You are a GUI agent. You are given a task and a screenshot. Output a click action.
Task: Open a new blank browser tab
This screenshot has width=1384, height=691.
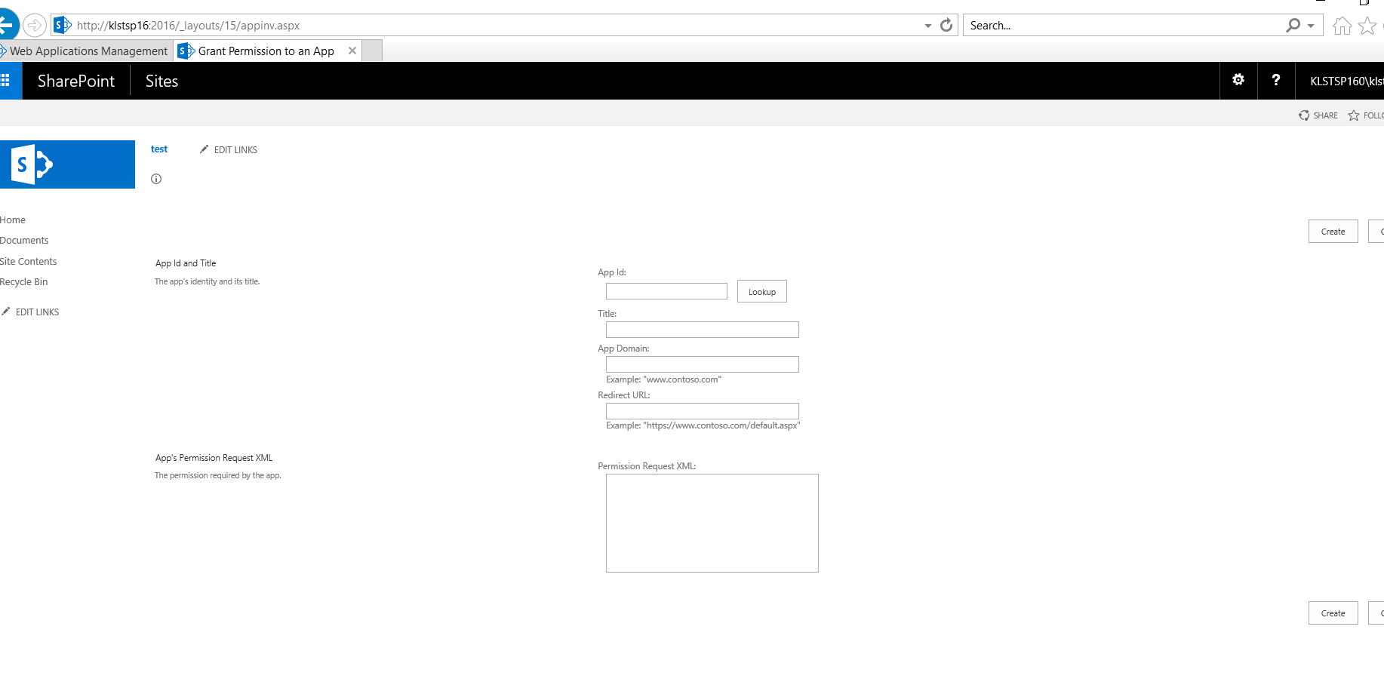[x=372, y=51]
